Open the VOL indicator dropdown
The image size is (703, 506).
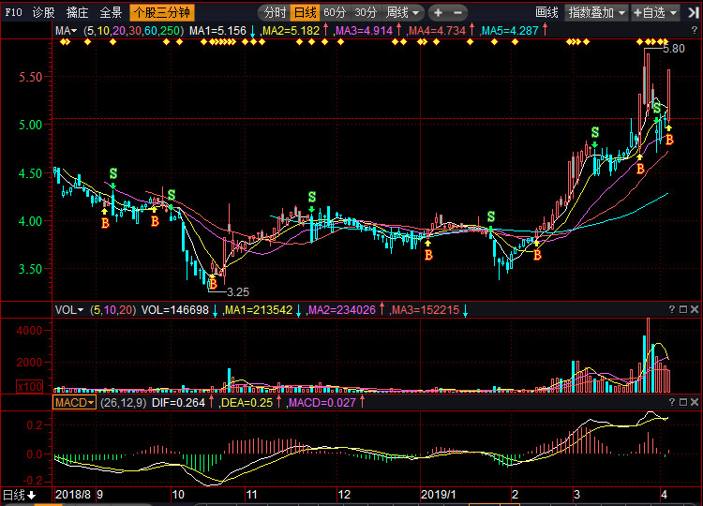click(x=69, y=310)
